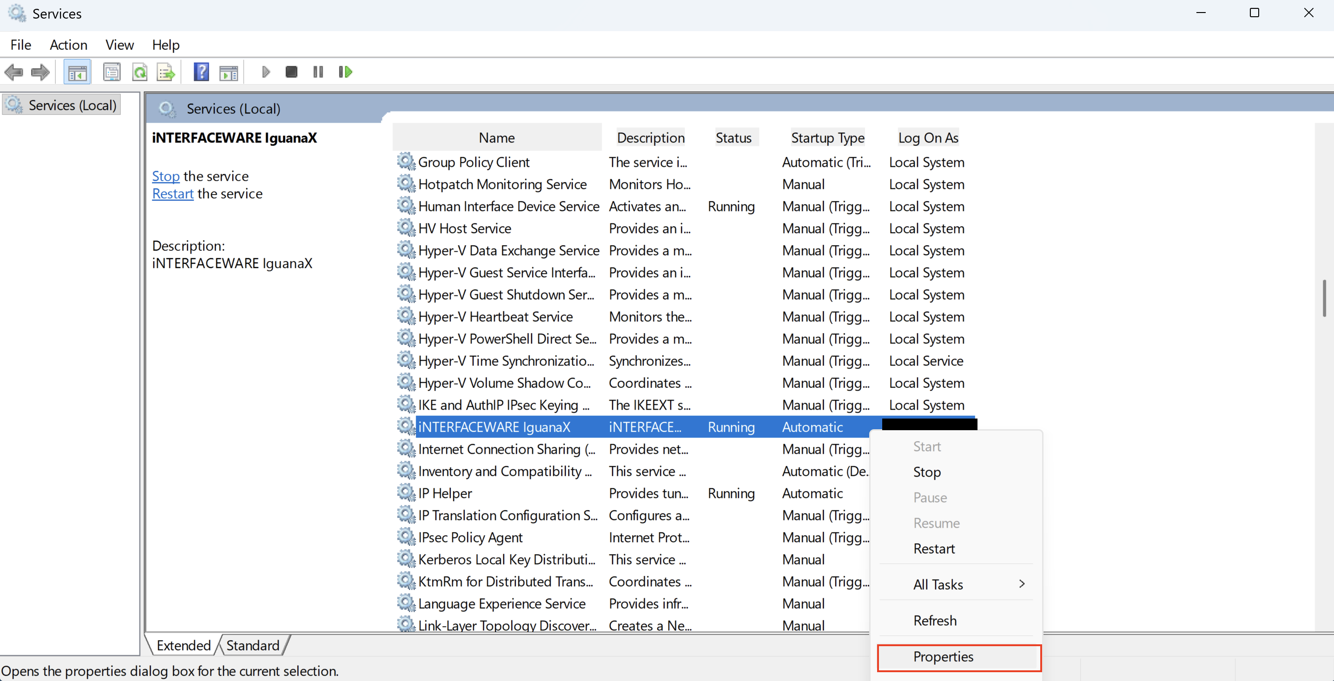Viewport: 1334px width, 681px height.
Task: Click the Properties toolbar icon
Action: point(112,72)
